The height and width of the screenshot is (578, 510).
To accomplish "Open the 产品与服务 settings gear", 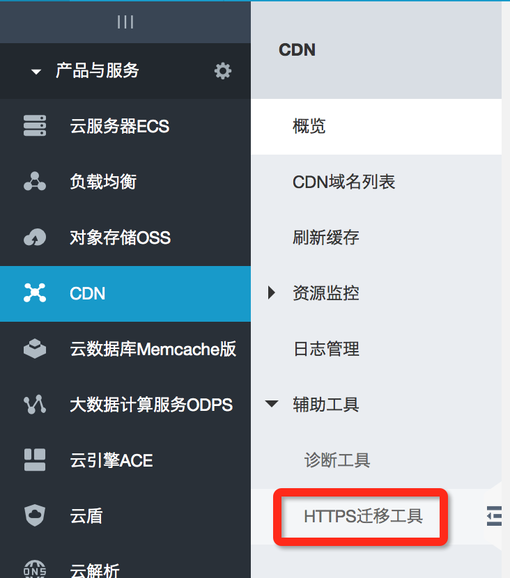I will point(223,71).
